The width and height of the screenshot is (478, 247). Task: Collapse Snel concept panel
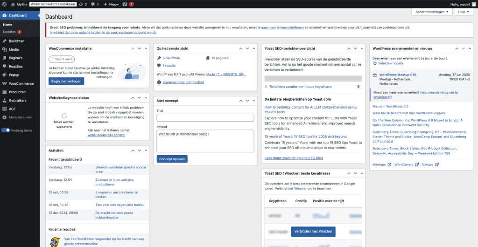click(x=253, y=101)
